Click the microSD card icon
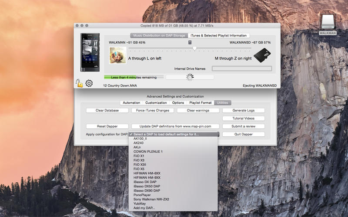 tap(262, 55)
